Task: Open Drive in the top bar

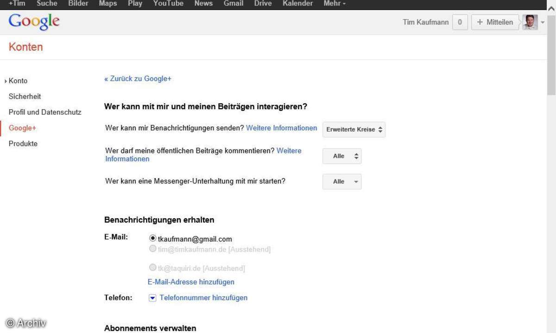Action: (263, 4)
